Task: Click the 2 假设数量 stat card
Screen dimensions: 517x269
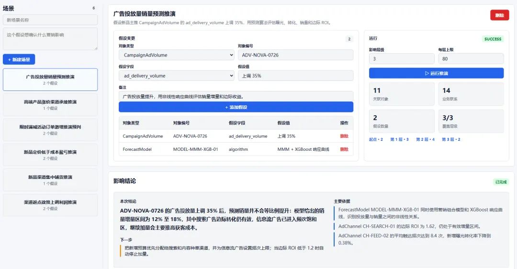Action: pos(402,121)
